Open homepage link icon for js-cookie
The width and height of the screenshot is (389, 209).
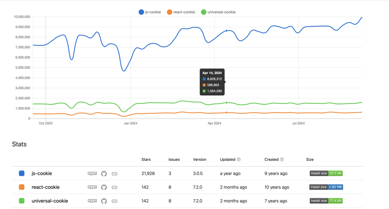(x=114, y=174)
